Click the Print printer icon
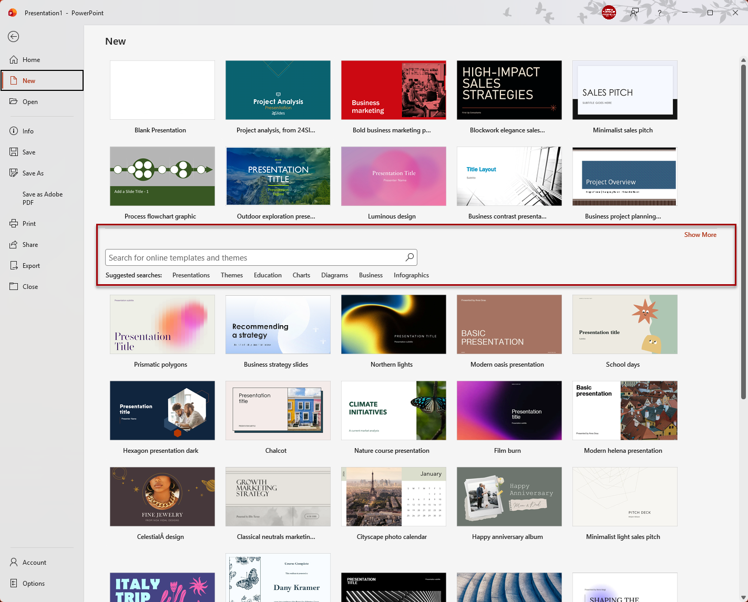Image resolution: width=748 pixels, height=602 pixels. point(14,223)
